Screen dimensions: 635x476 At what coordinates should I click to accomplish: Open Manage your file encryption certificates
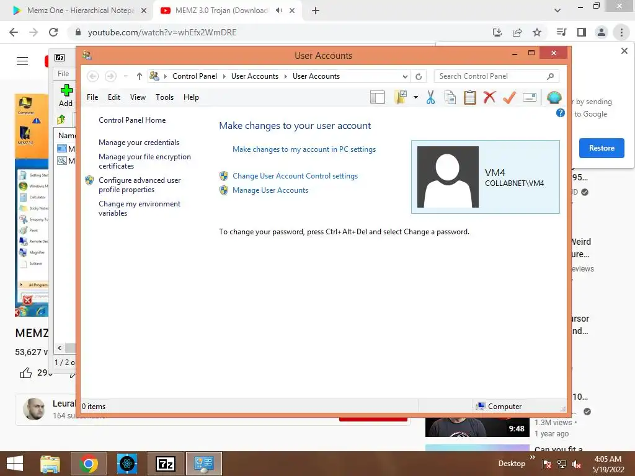click(144, 161)
